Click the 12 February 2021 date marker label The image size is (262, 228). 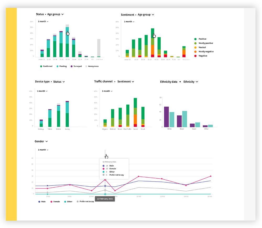pos(105,199)
